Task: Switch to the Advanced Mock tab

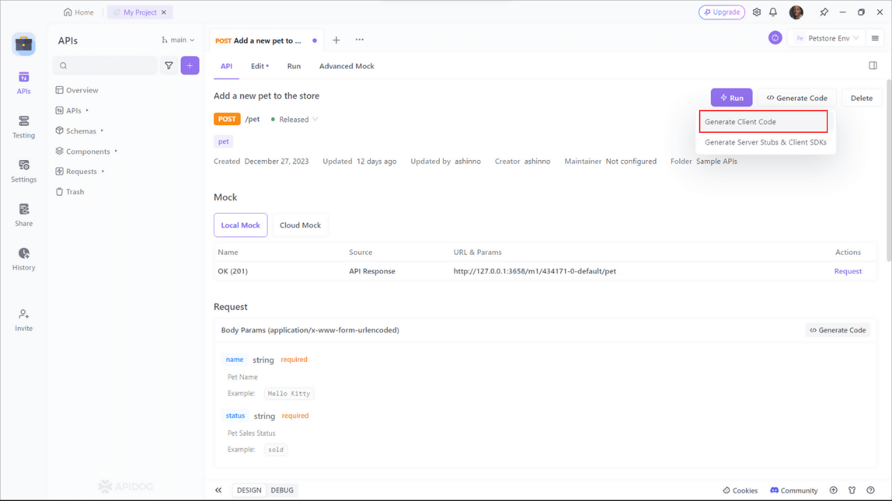Action: [346, 66]
